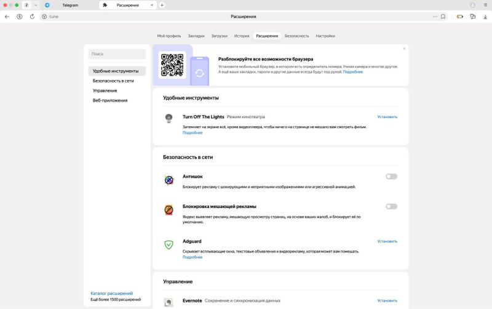This screenshot has width=492, height=309.
Task: Open Подробнее link under Turn Off The Lights
Action: coord(192,132)
